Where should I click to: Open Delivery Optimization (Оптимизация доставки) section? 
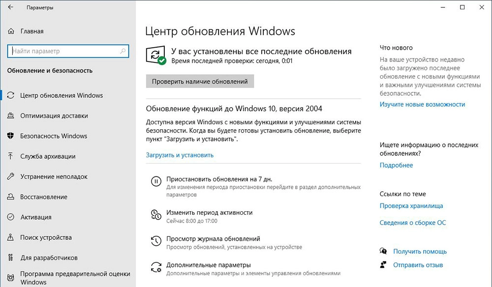coord(54,116)
